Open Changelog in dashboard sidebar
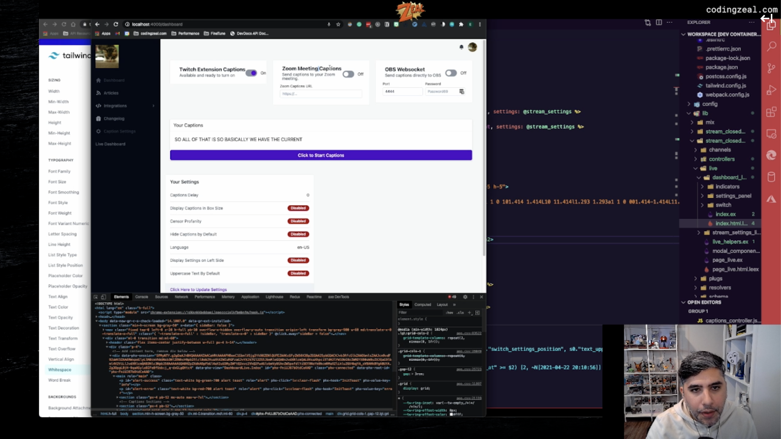 pos(114,119)
